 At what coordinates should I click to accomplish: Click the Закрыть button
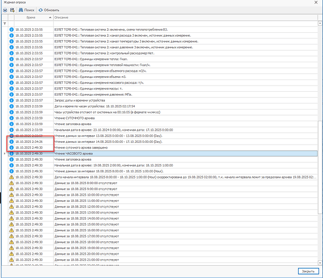pos(309,271)
